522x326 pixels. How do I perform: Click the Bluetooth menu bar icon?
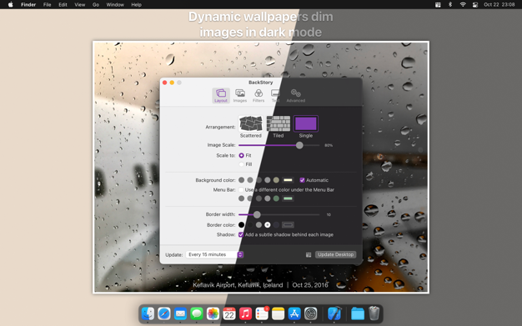coord(450,5)
